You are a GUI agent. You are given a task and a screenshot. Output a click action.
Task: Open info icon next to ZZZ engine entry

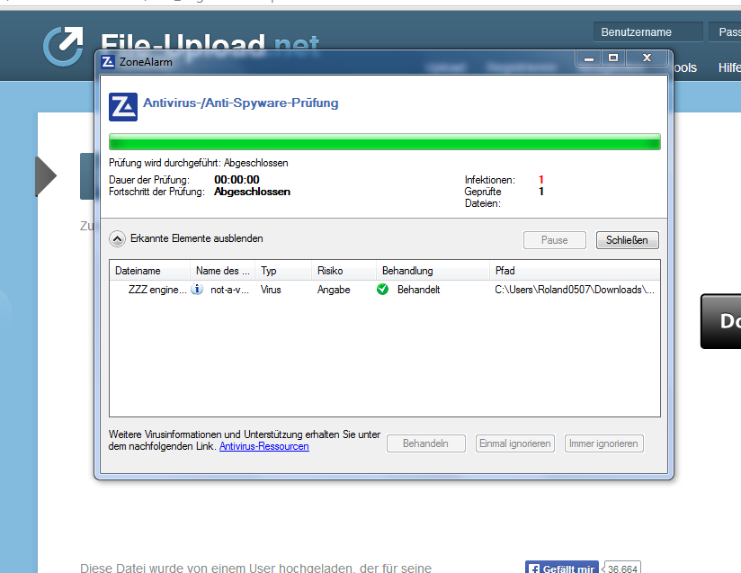(x=197, y=289)
